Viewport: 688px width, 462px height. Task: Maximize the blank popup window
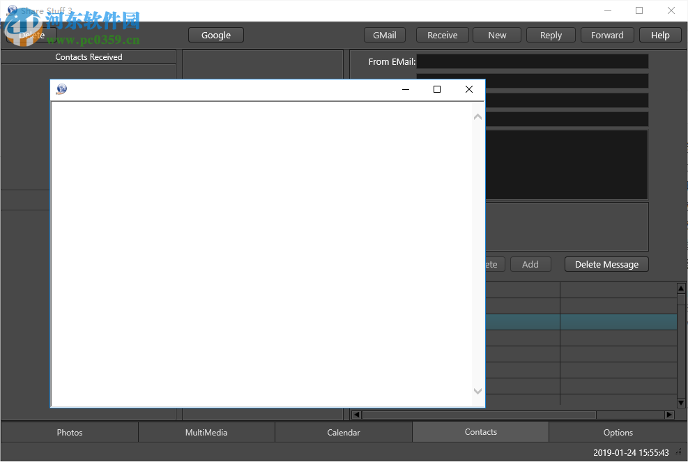pos(437,89)
